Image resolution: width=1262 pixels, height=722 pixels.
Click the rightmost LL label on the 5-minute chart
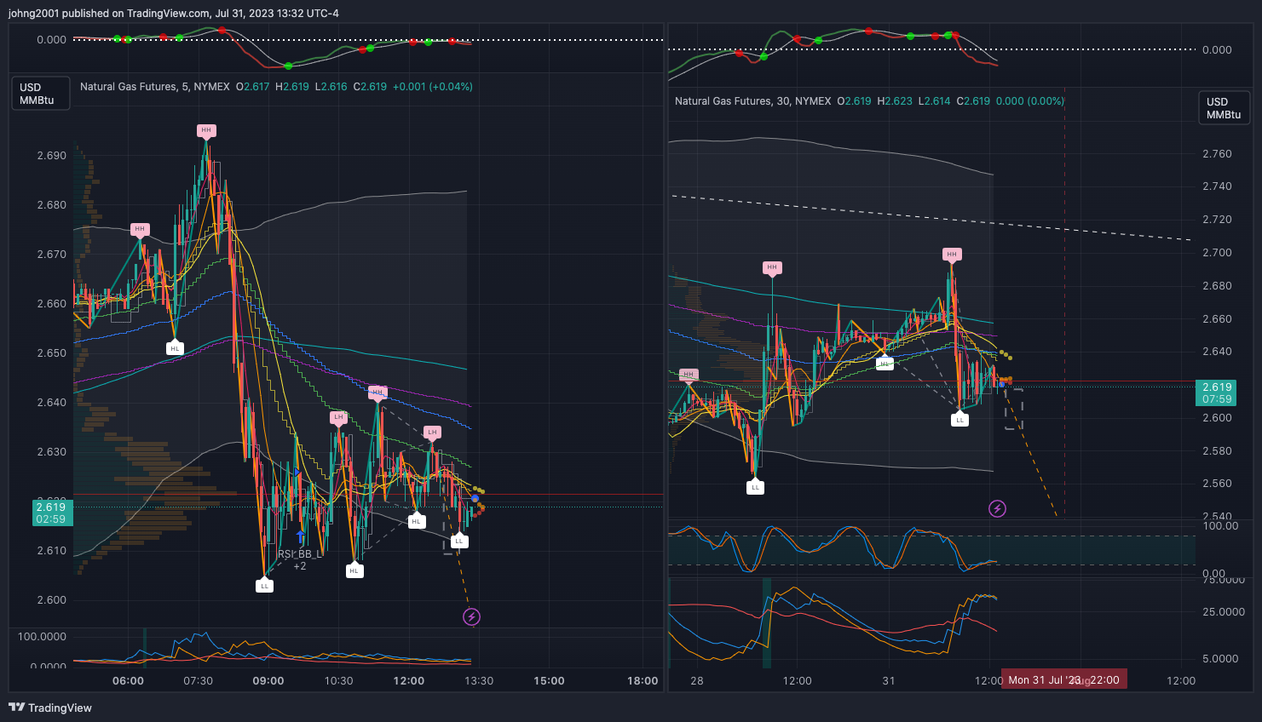[458, 541]
